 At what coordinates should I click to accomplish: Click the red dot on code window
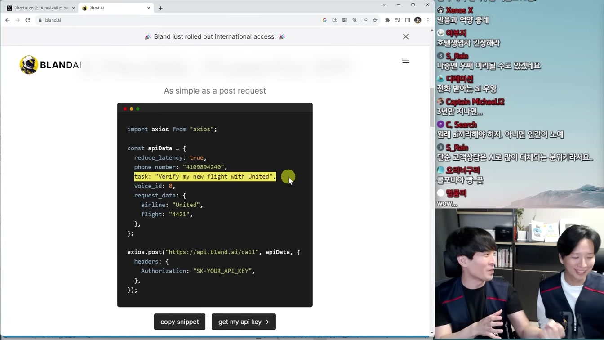pos(125,109)
